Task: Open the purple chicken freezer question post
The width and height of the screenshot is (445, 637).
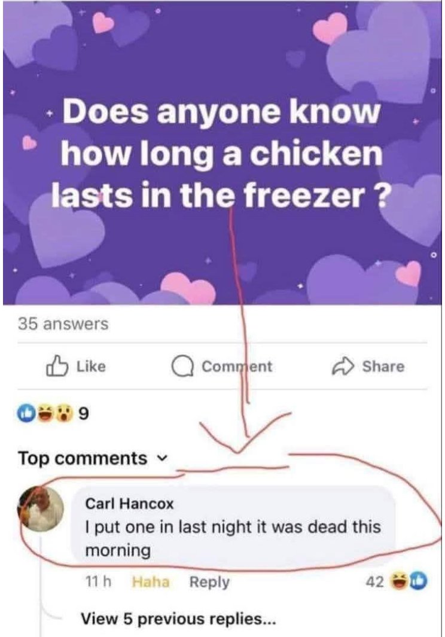Action: (x=222, y=153)
